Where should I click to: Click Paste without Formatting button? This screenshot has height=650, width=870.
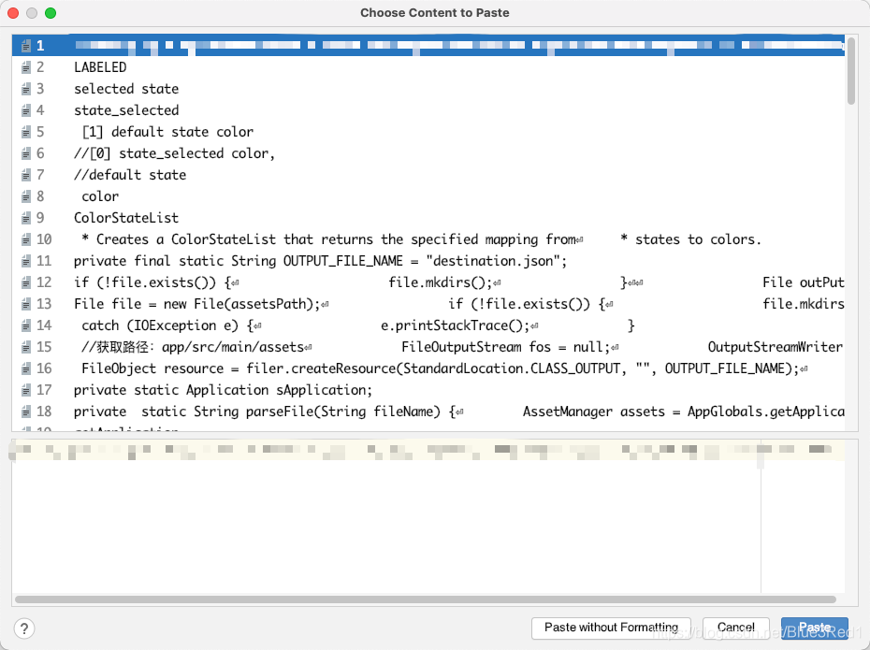[x=611, y=628]
